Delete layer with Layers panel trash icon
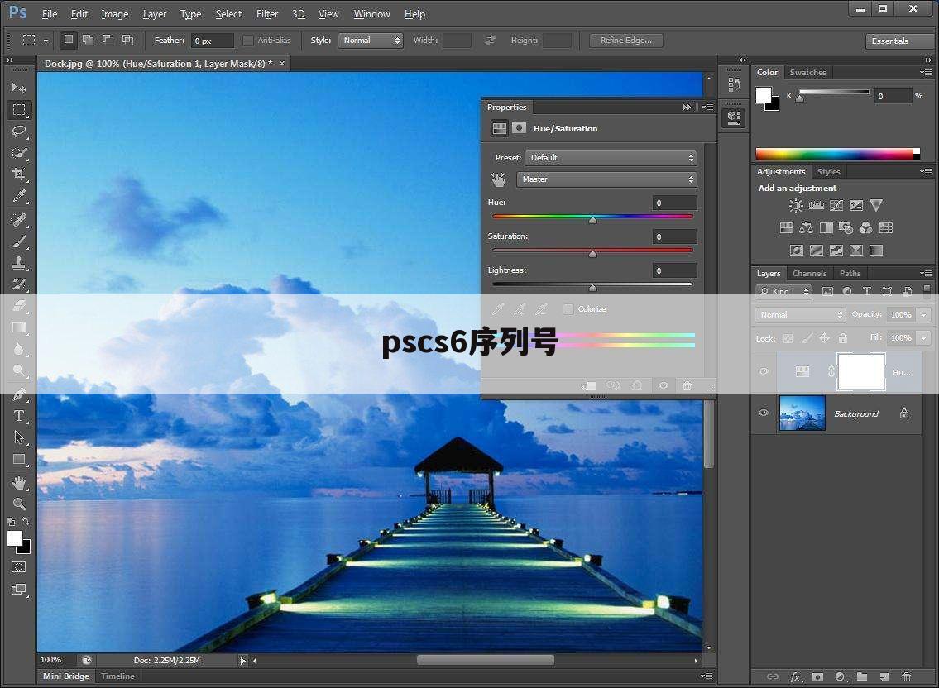This screenshot has height=688, width=939. (x=906, y=677)
